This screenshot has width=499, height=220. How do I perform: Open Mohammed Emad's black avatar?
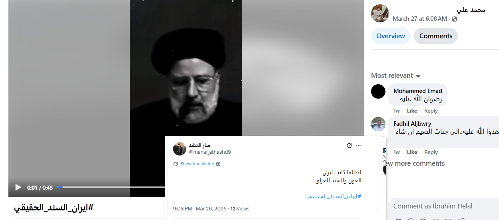click(378, 91)
